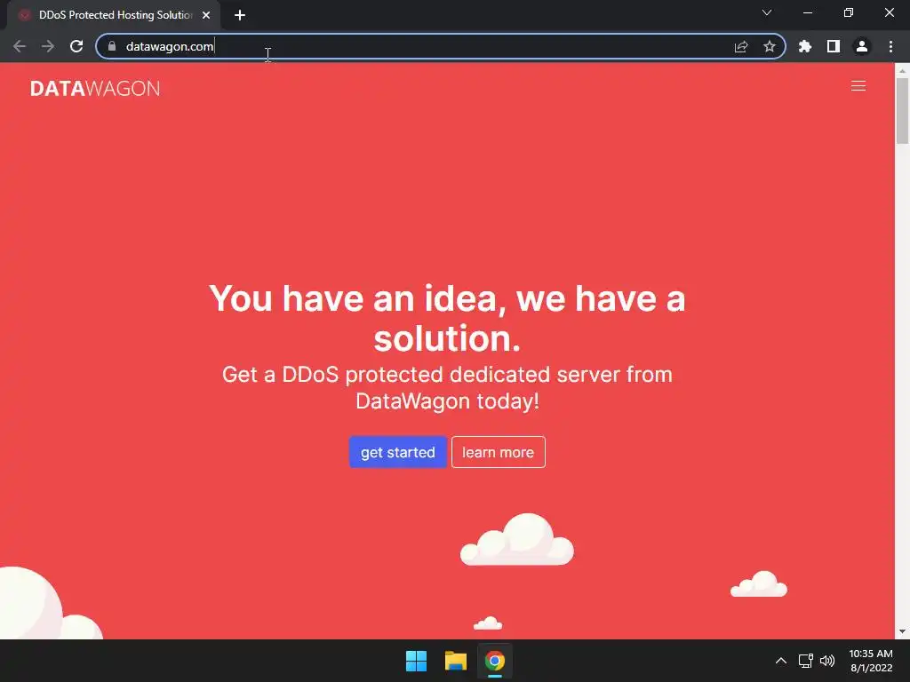Open Chrome's three-dot menu
This screenshot has height=682, width=910.
[890, 46]
